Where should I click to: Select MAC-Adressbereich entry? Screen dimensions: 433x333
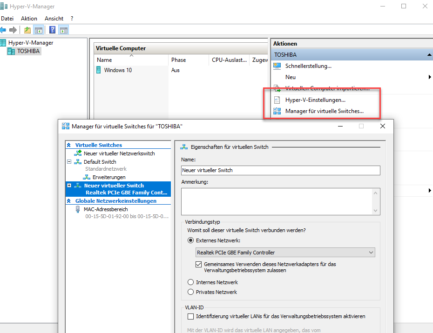pyautogui.click(x=106, y=209)
